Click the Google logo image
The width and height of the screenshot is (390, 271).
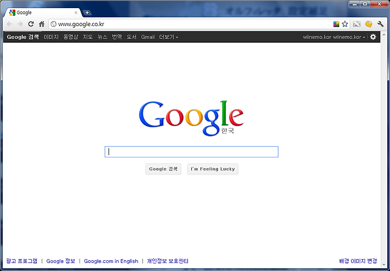tap(191, 118)
